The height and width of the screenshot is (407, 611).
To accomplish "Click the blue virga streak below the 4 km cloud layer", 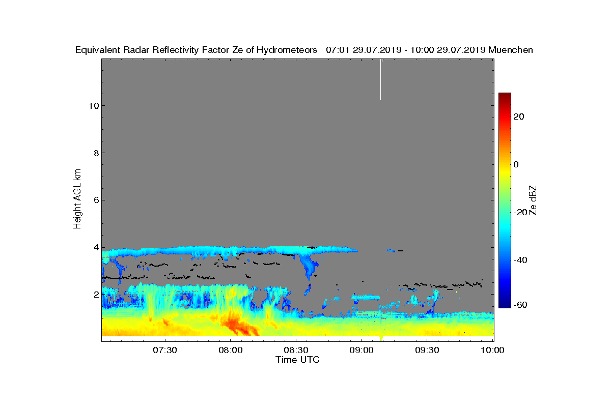I will [309, 266].
